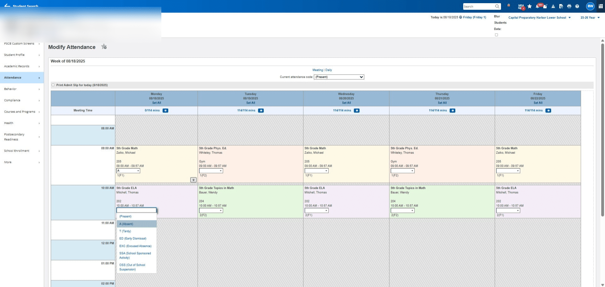Open the notifications bell with 99+ badge

coord(538,6)
